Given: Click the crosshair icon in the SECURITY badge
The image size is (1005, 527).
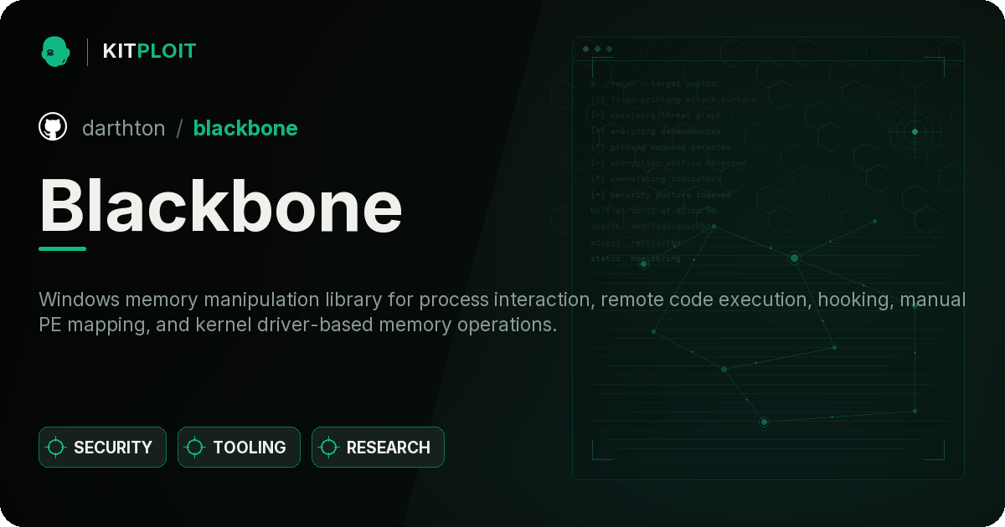Looking at the screenshot, I should [56, 448].
